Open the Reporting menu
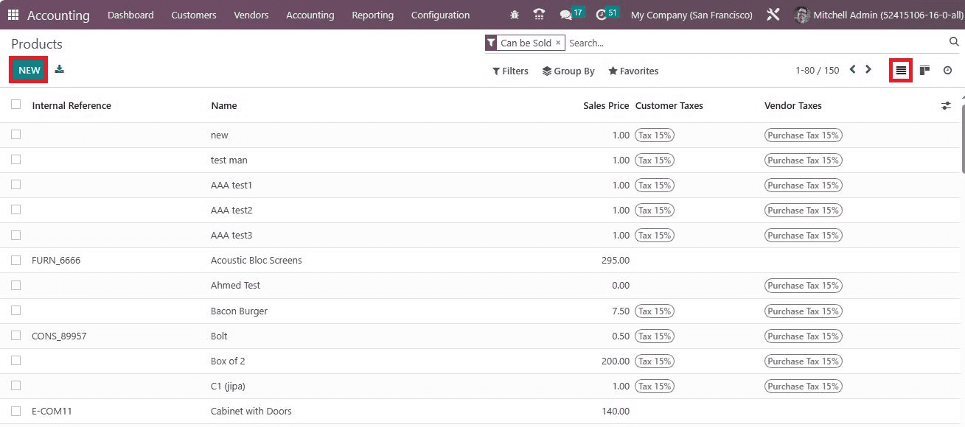 (372, 15)
